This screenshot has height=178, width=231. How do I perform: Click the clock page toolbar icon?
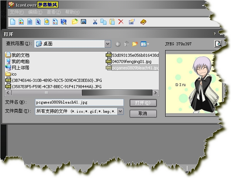coord(47,22)
